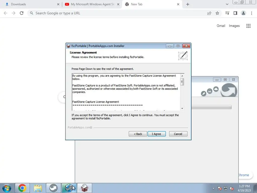The image size is (257, 193).
Task: Click the I Agree button
Action: 157,134
